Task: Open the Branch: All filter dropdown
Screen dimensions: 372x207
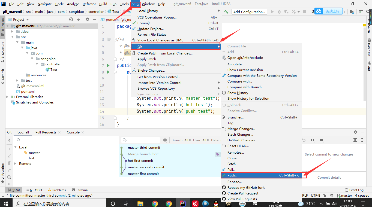Action: click(181, 140)
